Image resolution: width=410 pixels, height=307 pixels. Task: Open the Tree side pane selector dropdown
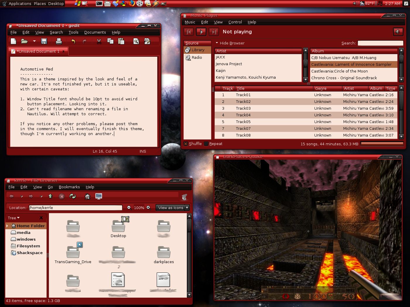pos(14,218)
